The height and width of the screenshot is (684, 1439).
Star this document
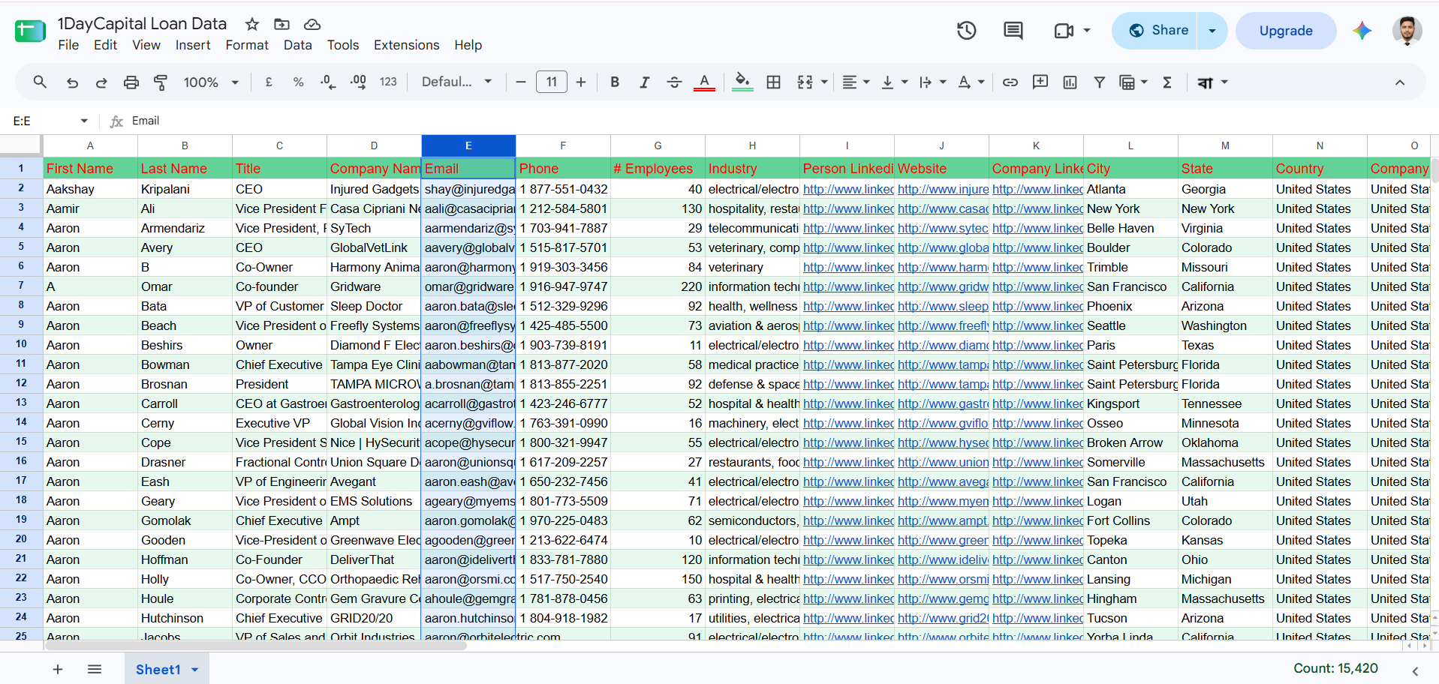click(x=252, y=24)
